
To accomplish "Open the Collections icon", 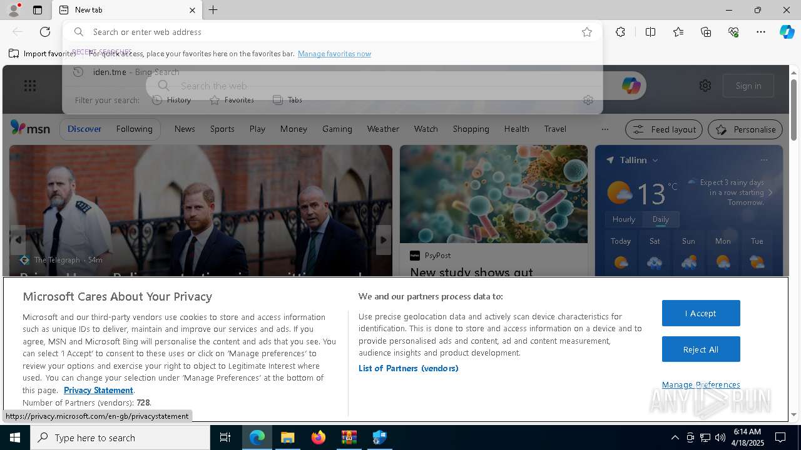I will [706, 32].
